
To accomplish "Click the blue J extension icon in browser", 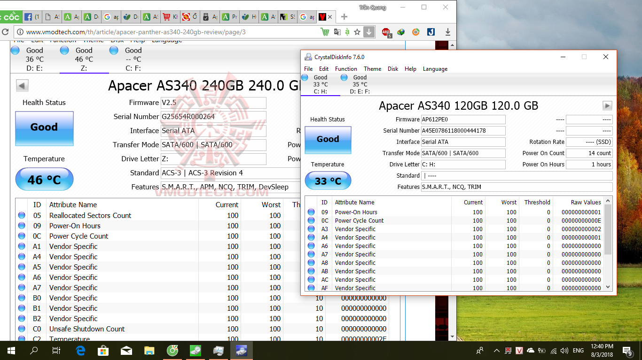I will (431, 32).
